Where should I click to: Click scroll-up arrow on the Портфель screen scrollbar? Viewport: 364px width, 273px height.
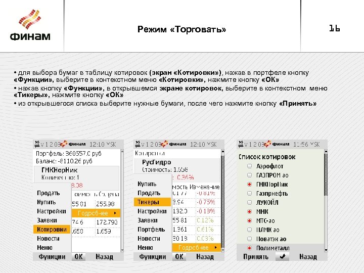click(x=122, y=151)
